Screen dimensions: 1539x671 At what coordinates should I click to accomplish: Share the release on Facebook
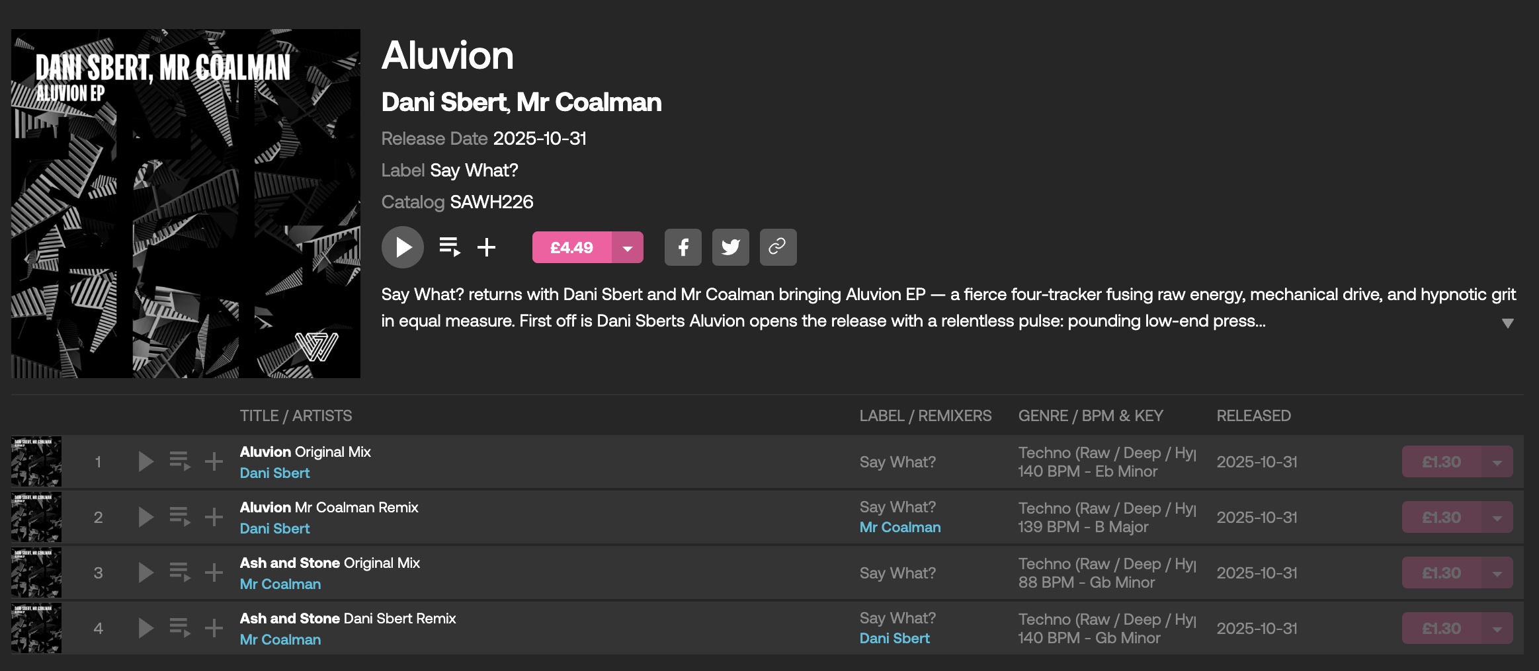[683, 247]
